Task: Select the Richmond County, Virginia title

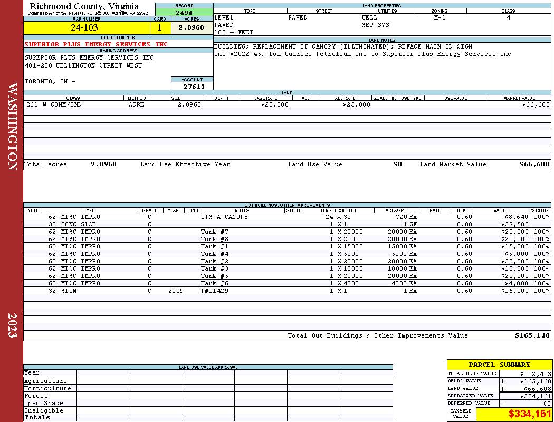Action: tap(84, 6)
